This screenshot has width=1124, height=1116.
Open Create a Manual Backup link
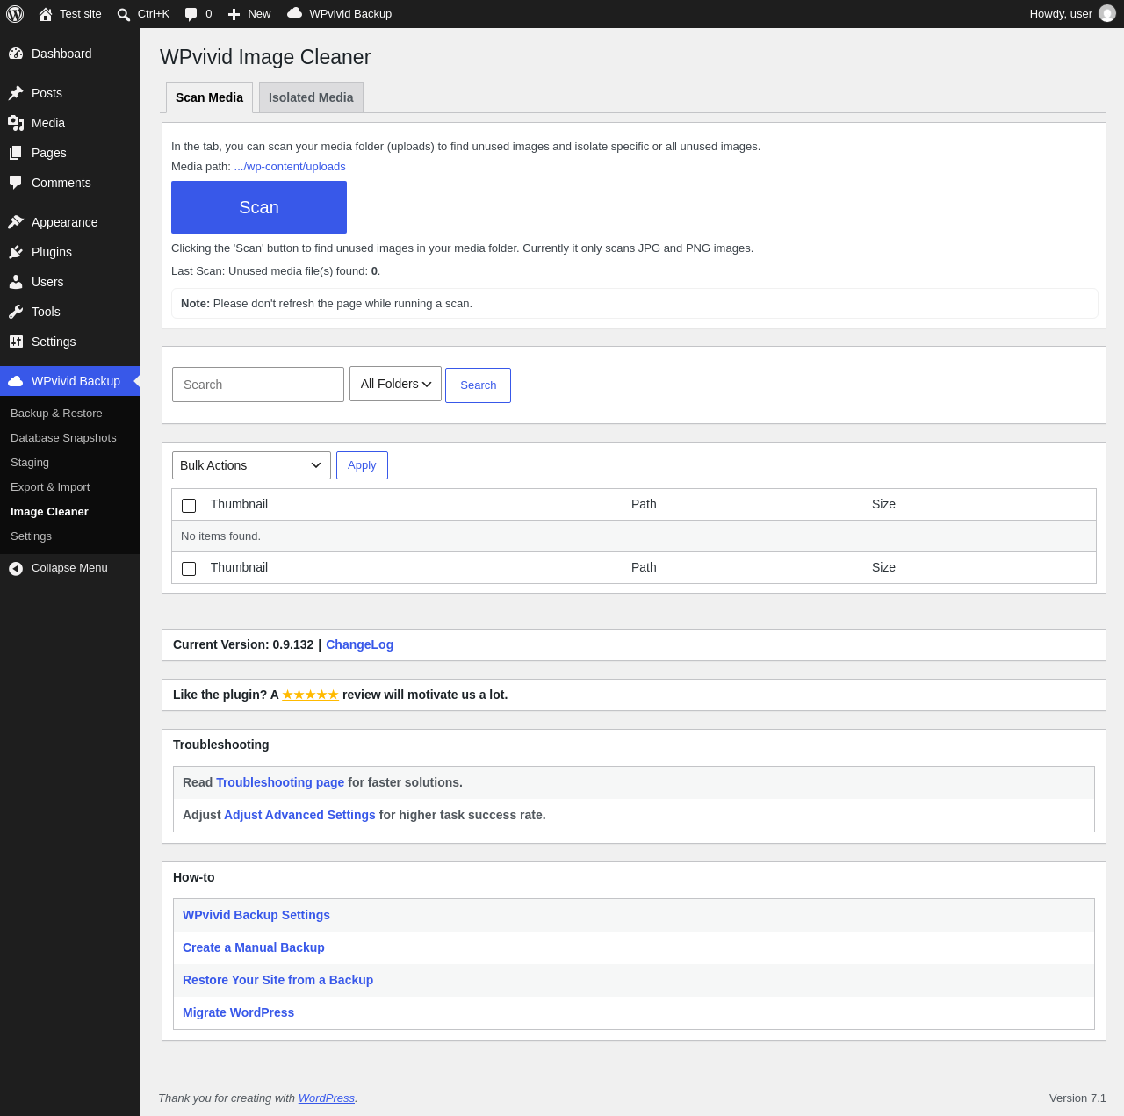(254, 947)
